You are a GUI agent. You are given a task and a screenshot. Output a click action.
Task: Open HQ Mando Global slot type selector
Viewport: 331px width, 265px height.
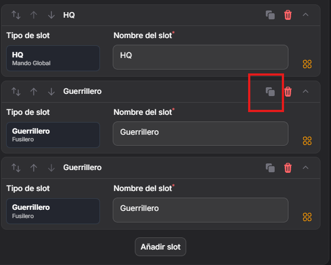[x=53, y=58]
